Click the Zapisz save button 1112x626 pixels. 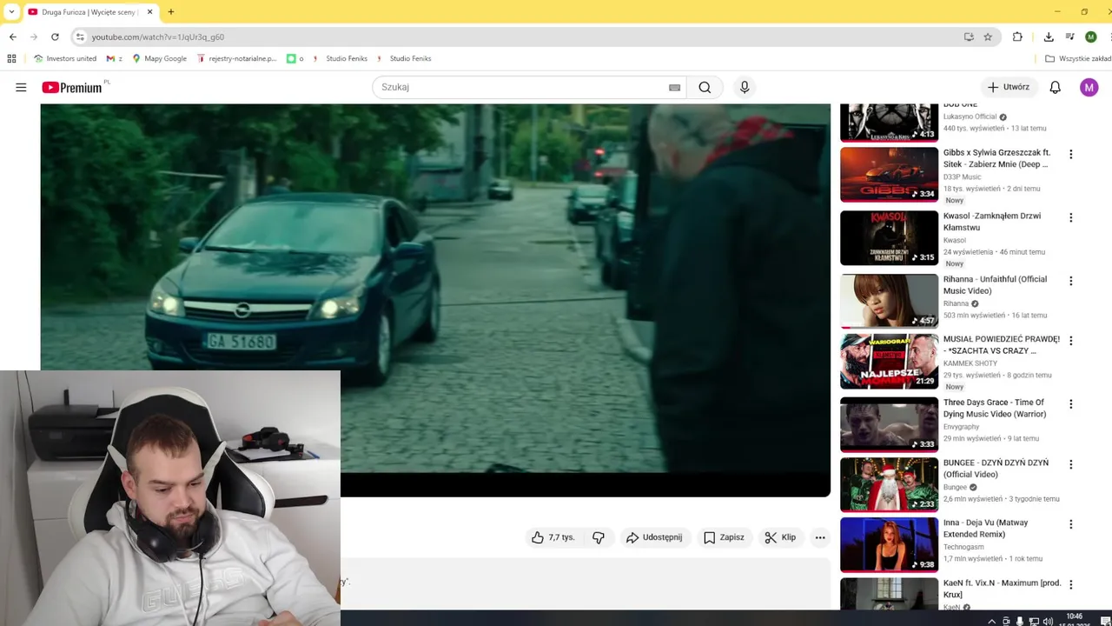(x=724, y=537)
